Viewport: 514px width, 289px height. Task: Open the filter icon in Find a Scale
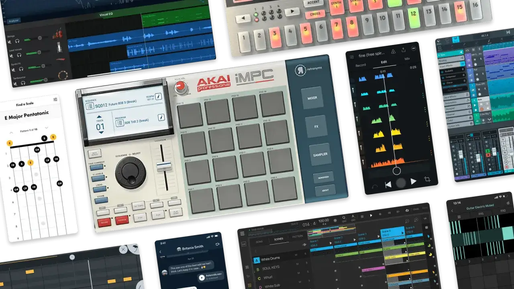(x=55, y=100)
